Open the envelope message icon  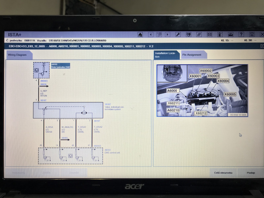[210, 35]
